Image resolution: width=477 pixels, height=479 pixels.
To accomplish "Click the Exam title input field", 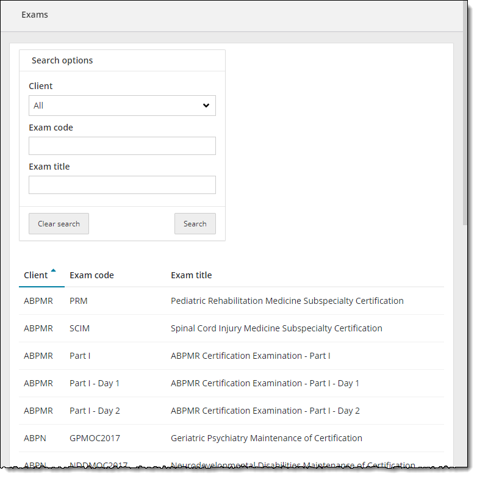I will coord(122,185).
